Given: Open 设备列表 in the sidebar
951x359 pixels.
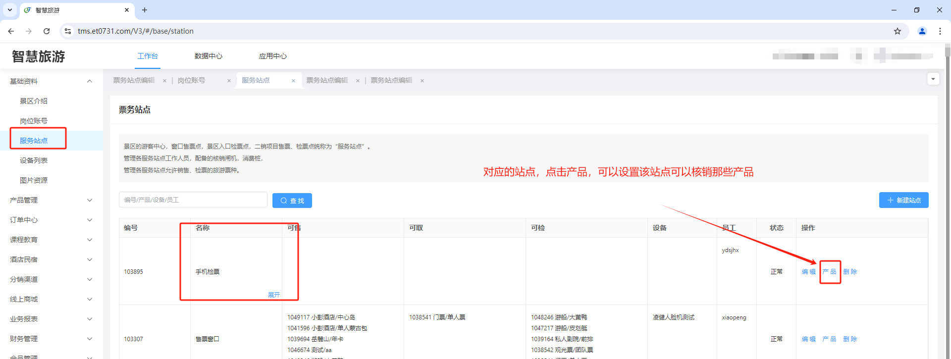Looking at the screenshot, I should pos(34,160).
